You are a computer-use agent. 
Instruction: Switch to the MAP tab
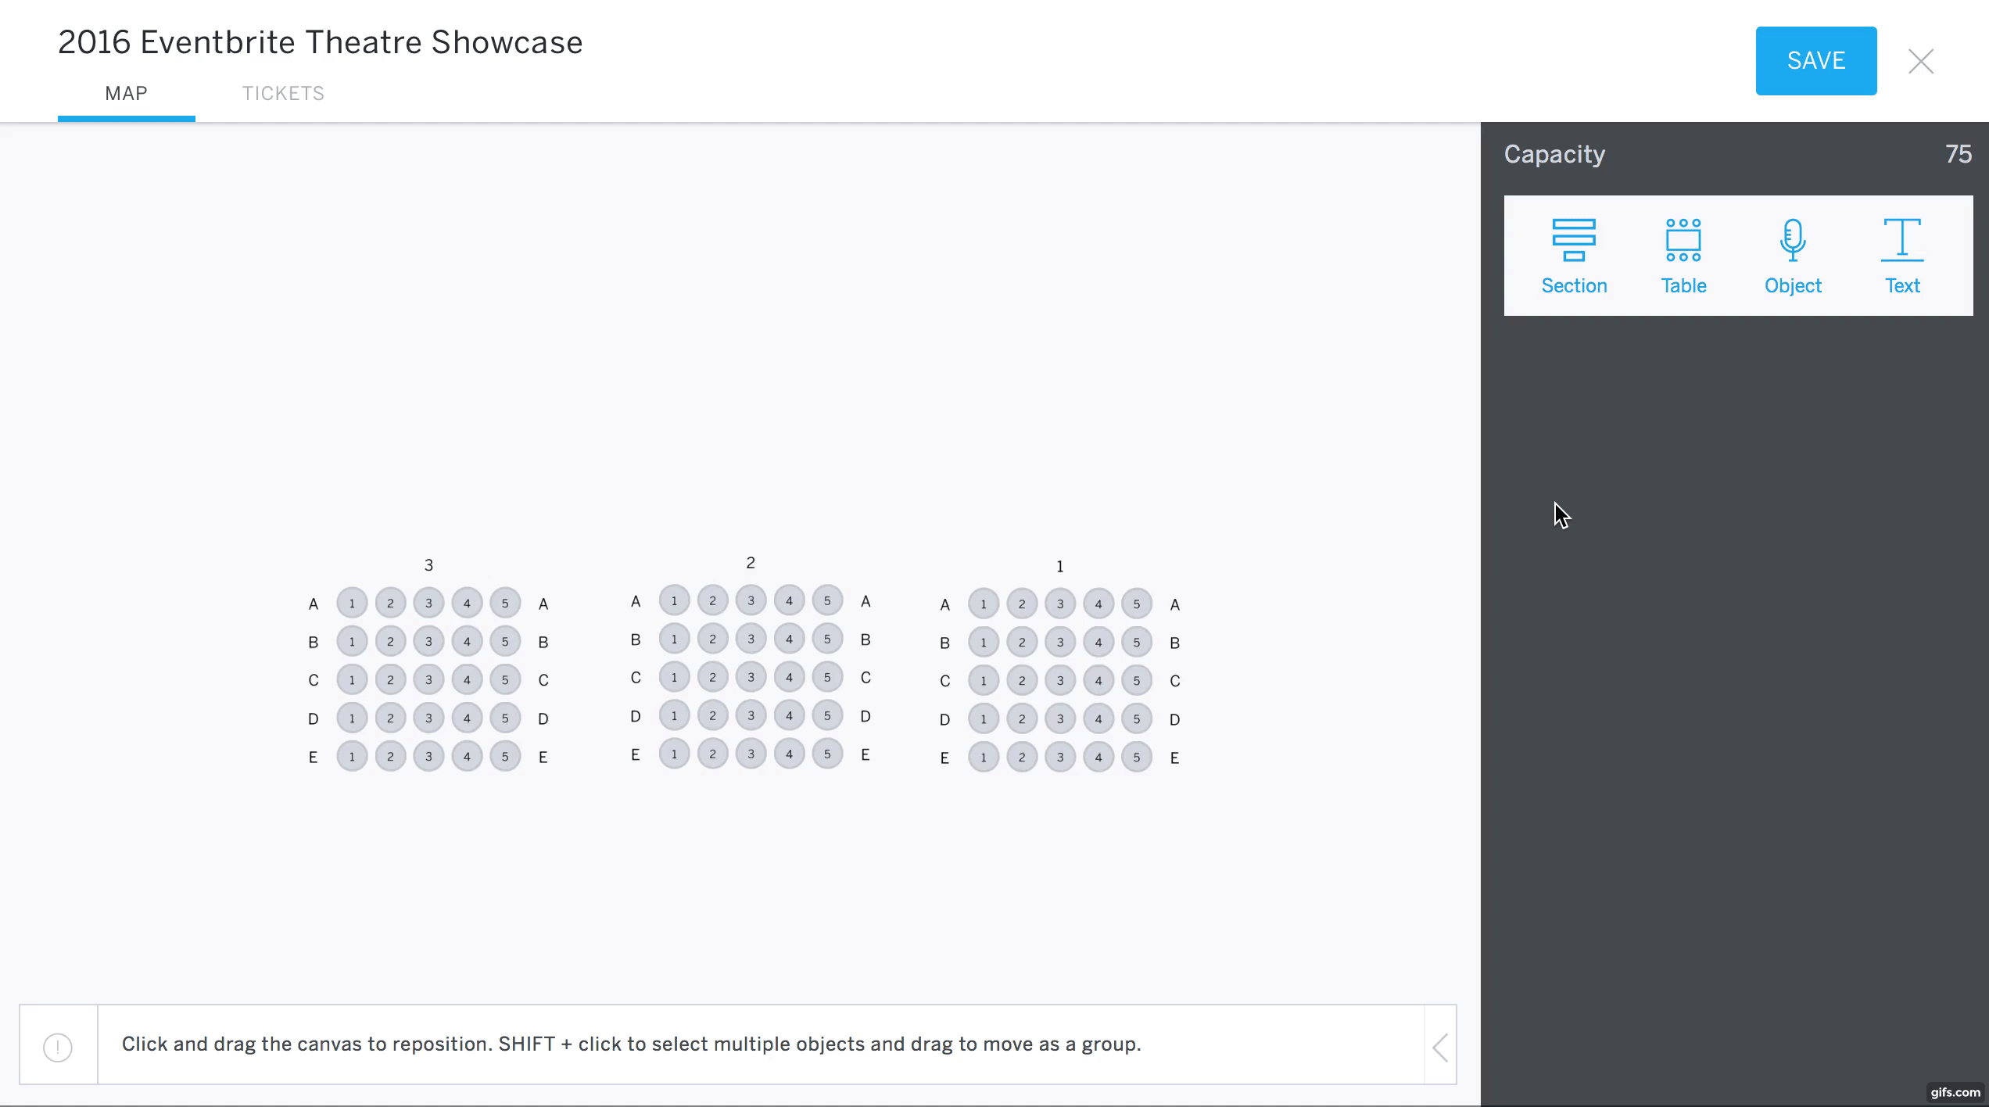click(x=125, y=93)
